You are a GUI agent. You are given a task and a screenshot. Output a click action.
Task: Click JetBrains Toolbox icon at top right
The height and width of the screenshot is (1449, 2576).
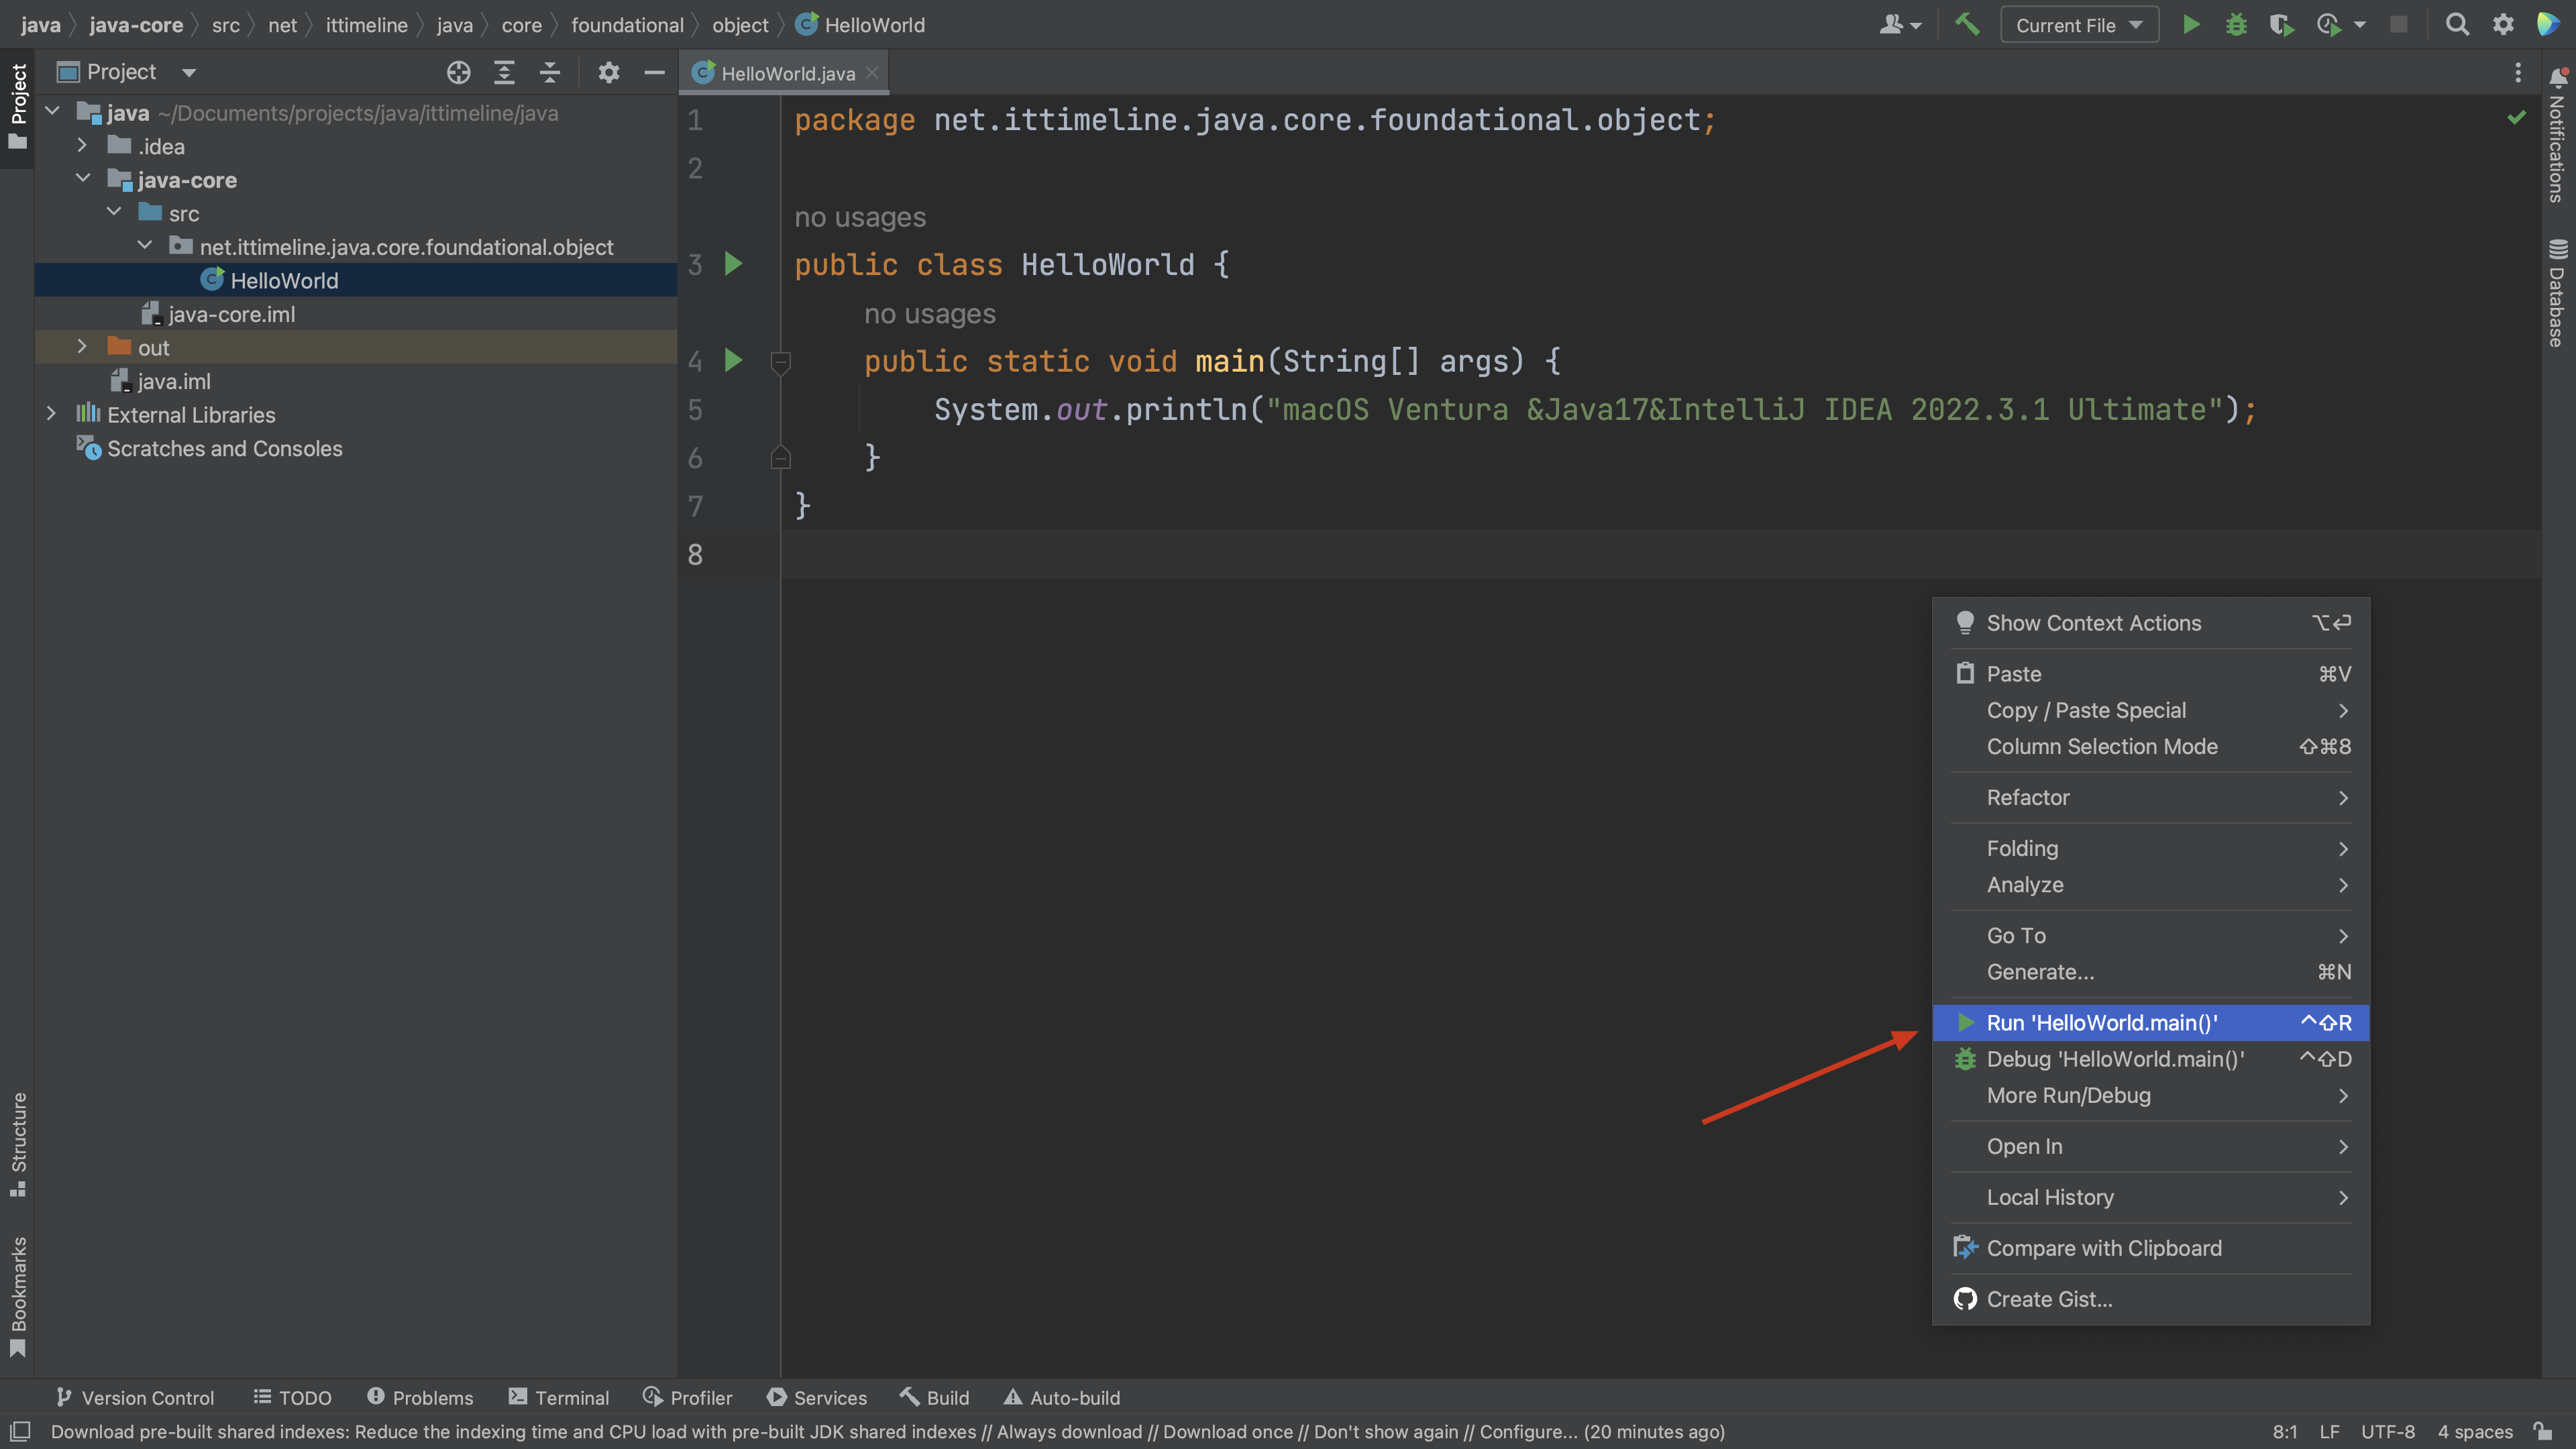coord(2548,25)
